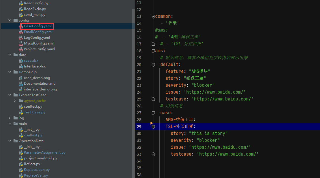320x178 pixels.
Task: Click the orange bookmark marker on line 29
Action: point(152,123)
